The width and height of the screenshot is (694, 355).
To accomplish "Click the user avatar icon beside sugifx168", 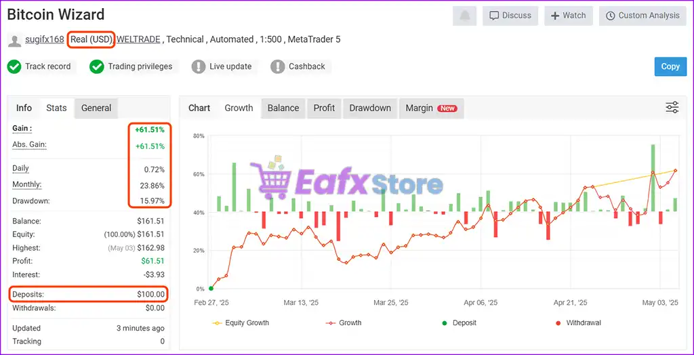I will point(15,40).
